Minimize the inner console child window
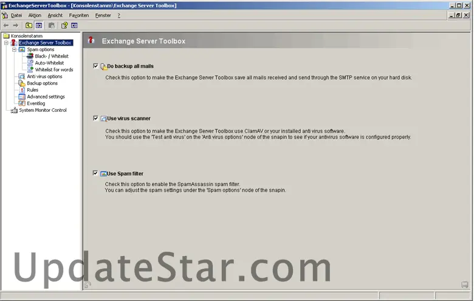 pos(452,15)
